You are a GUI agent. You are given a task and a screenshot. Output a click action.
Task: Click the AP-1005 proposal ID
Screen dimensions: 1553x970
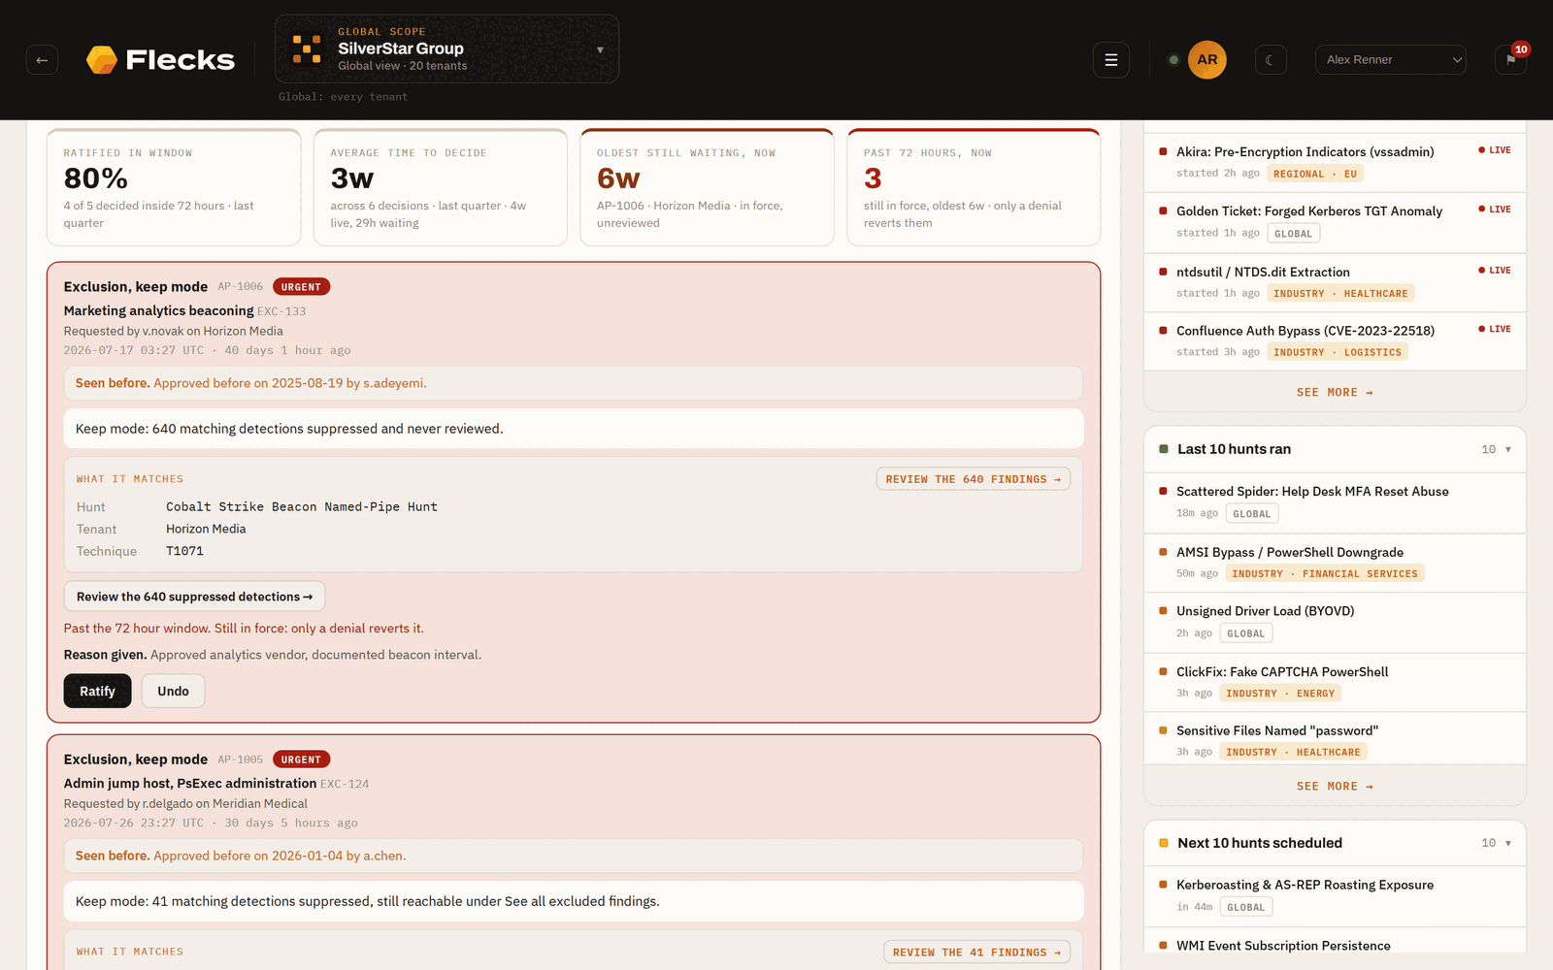point(240,760)
